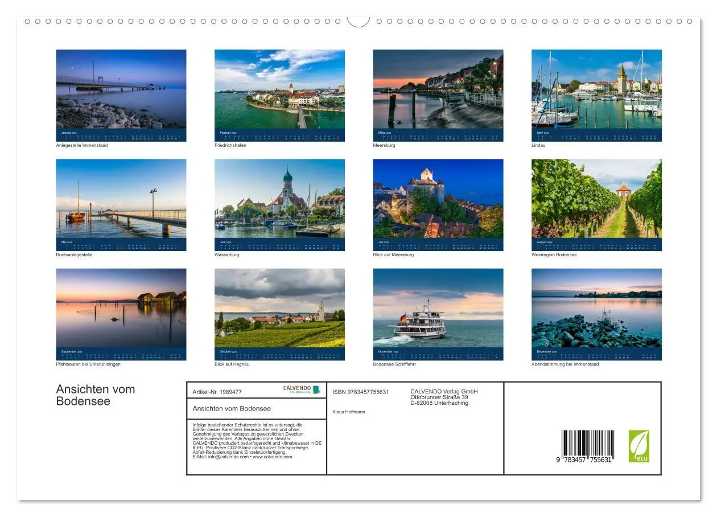Open the Weinregion Bodensee vineyard photo
The width and height of the screenshot is (717, 517).
point(596,198)
